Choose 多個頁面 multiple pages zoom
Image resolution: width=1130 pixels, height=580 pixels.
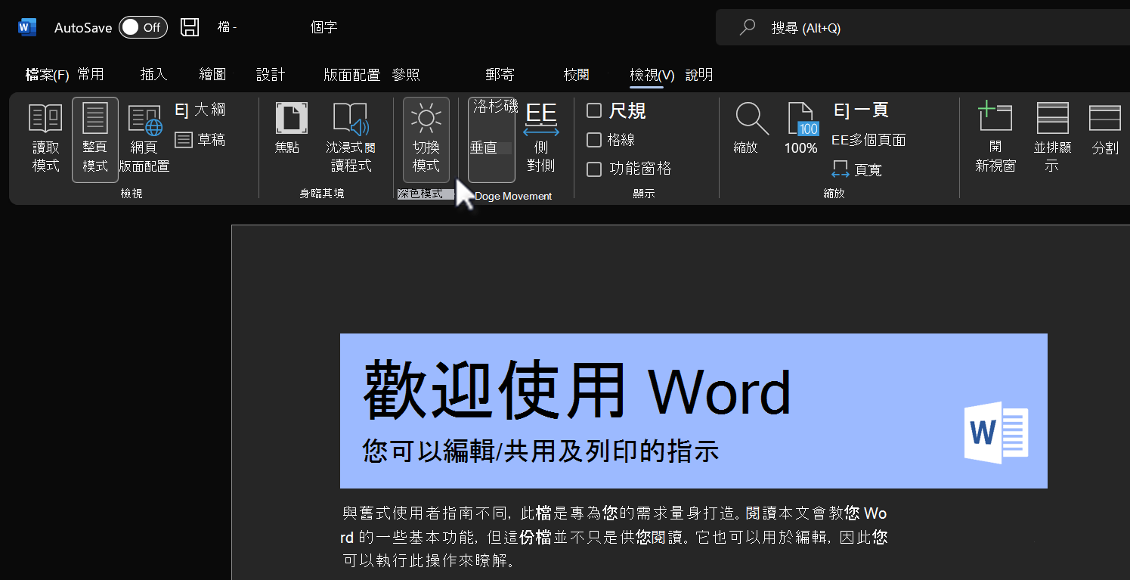pyautogui.click(x=868, y=140)
